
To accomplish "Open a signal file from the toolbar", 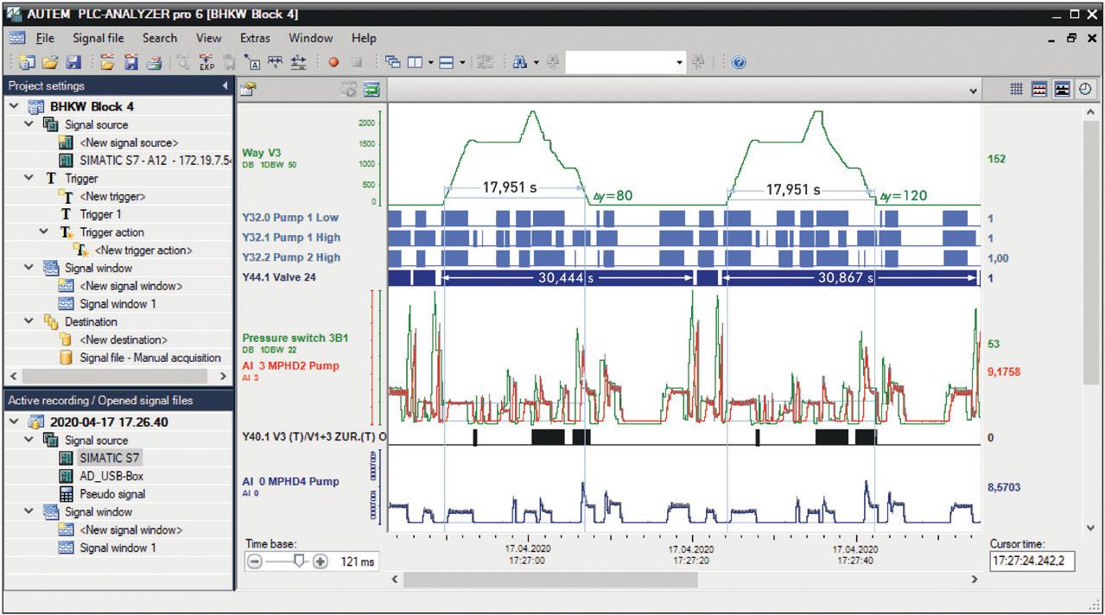I will tap(107, 62).
